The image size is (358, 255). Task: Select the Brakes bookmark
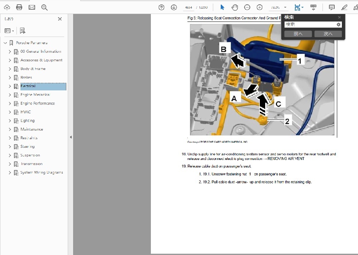[x=26, y=77]
